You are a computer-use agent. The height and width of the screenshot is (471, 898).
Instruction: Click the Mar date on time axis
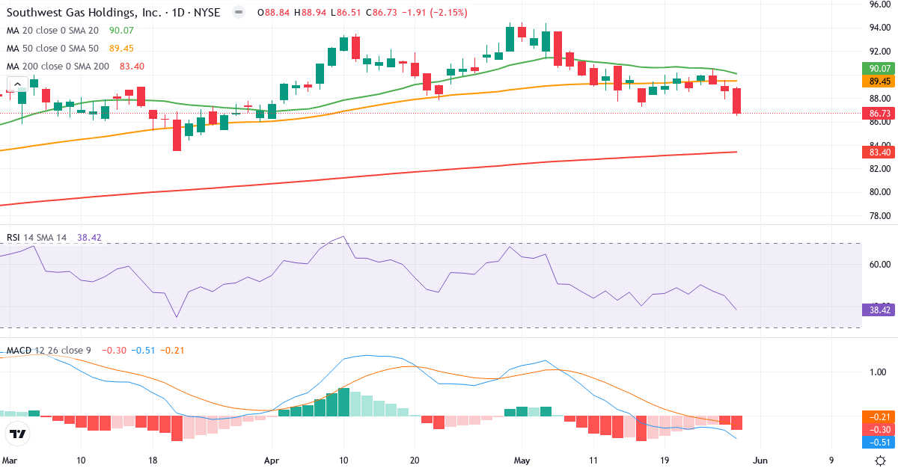(x=11, y=461)
